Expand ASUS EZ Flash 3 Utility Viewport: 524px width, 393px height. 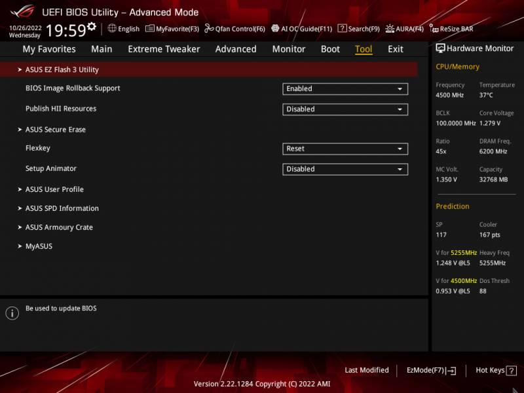[x=209, y=69]
